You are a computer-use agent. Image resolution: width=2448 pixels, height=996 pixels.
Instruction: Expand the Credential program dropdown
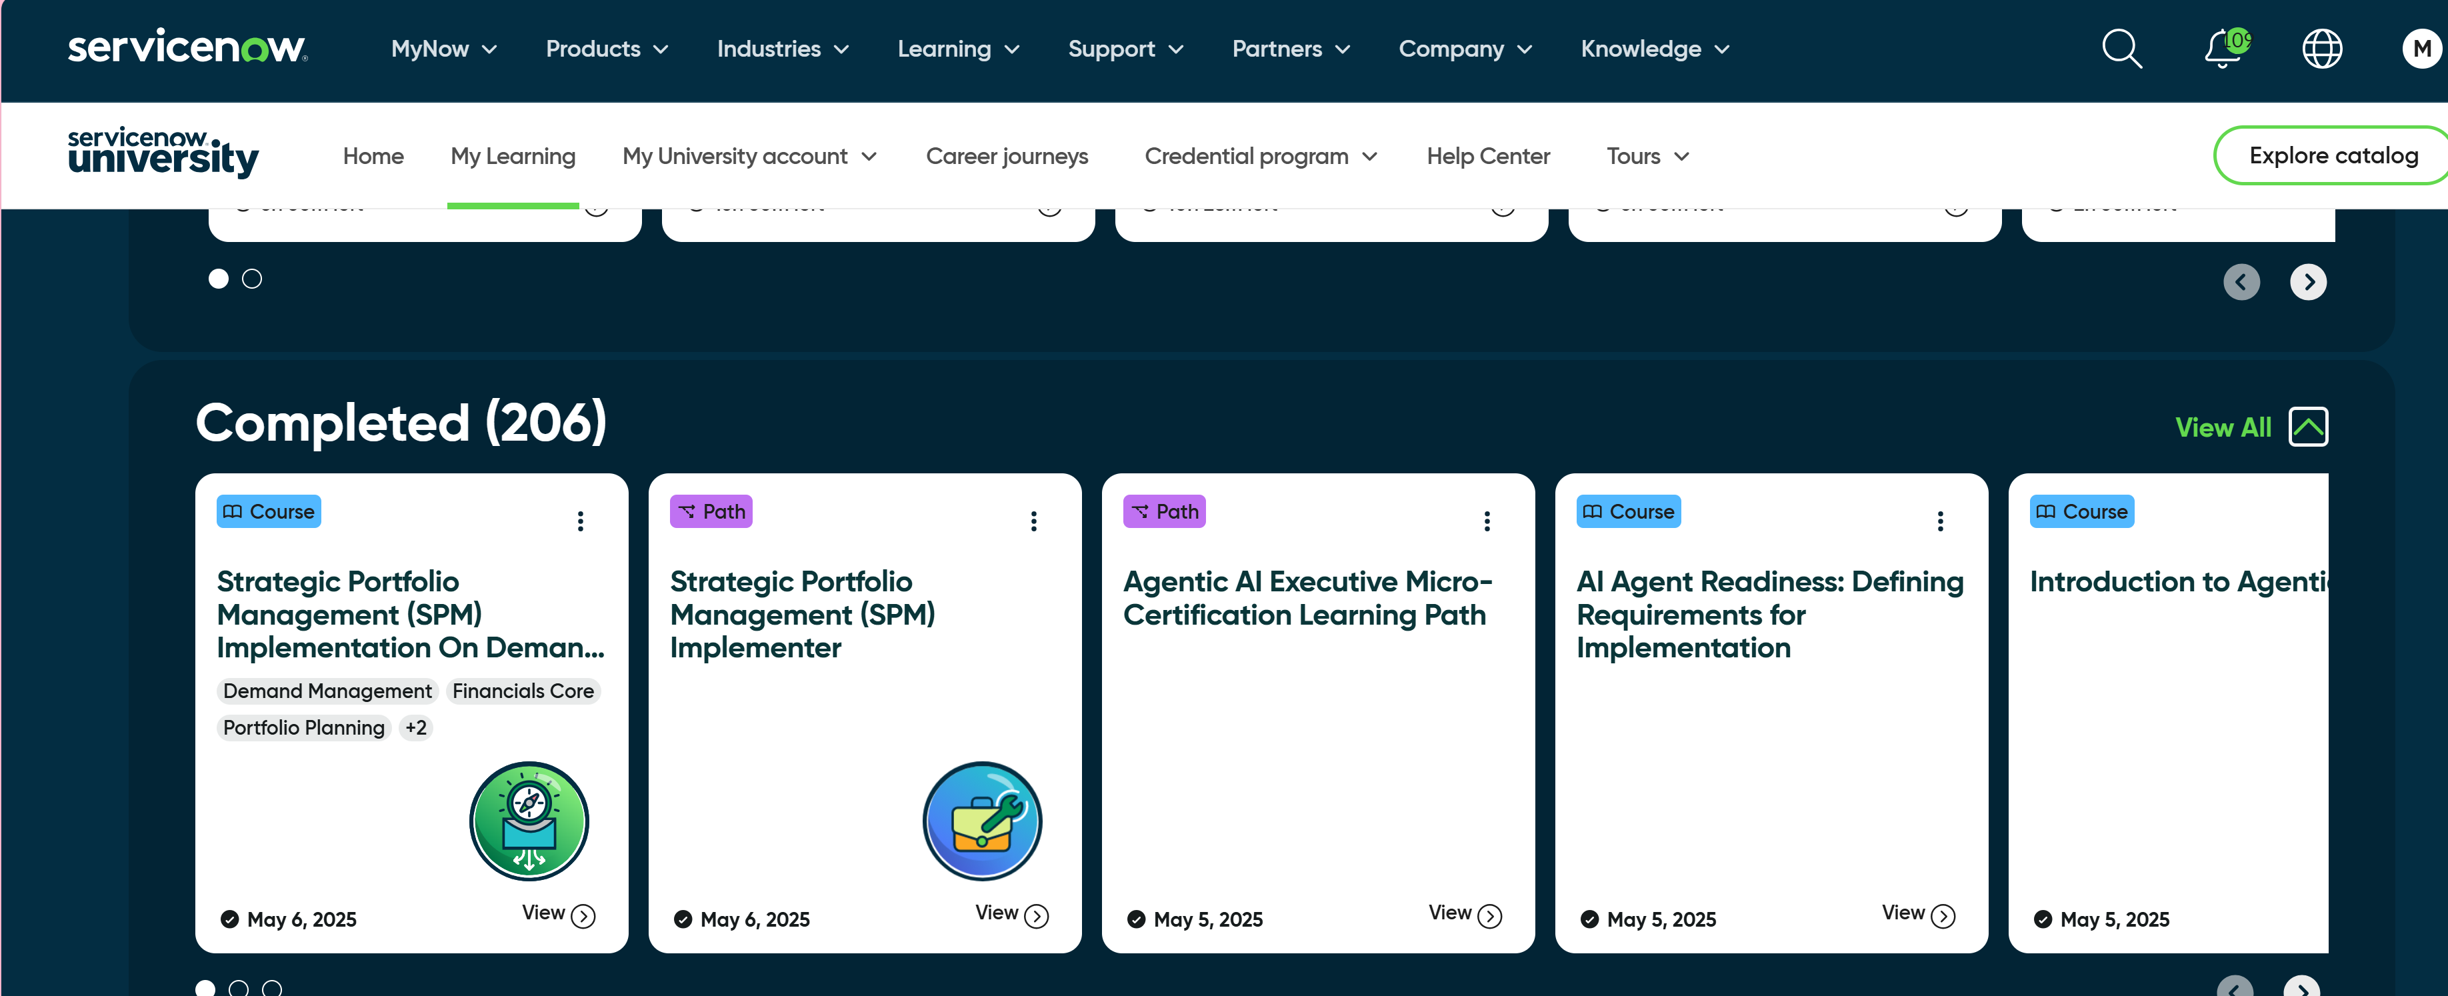coord(1260,156)
